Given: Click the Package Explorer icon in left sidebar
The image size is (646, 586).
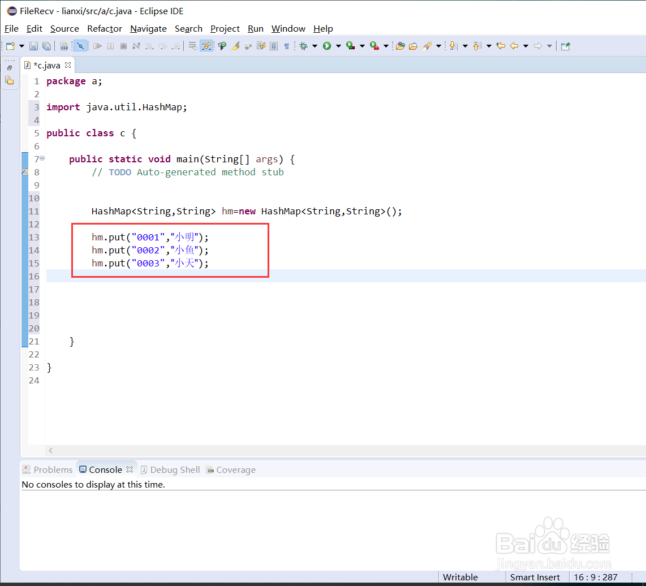Looking at the screenshot, I should pyautogui.click(x=10, y=80).
